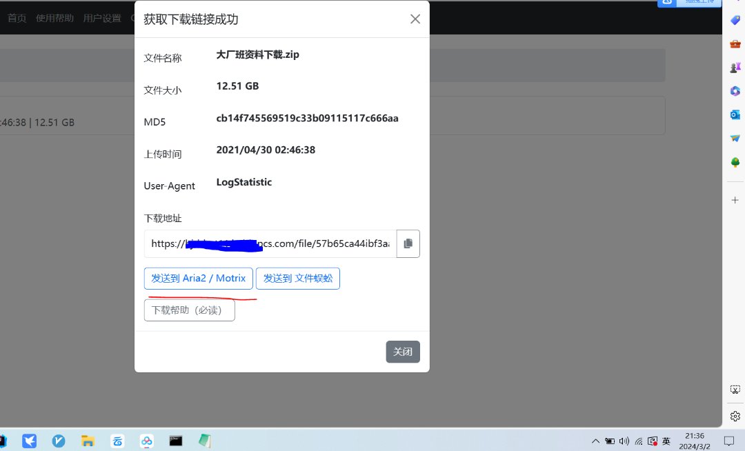
Task: Open the 首页 menu item
Action: coord(17,18)
